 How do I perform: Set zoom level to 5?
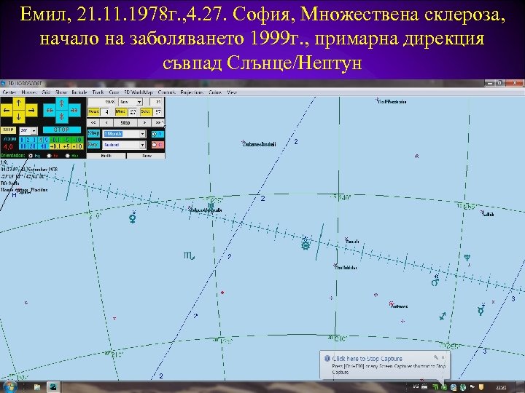(x=46, y=140)
